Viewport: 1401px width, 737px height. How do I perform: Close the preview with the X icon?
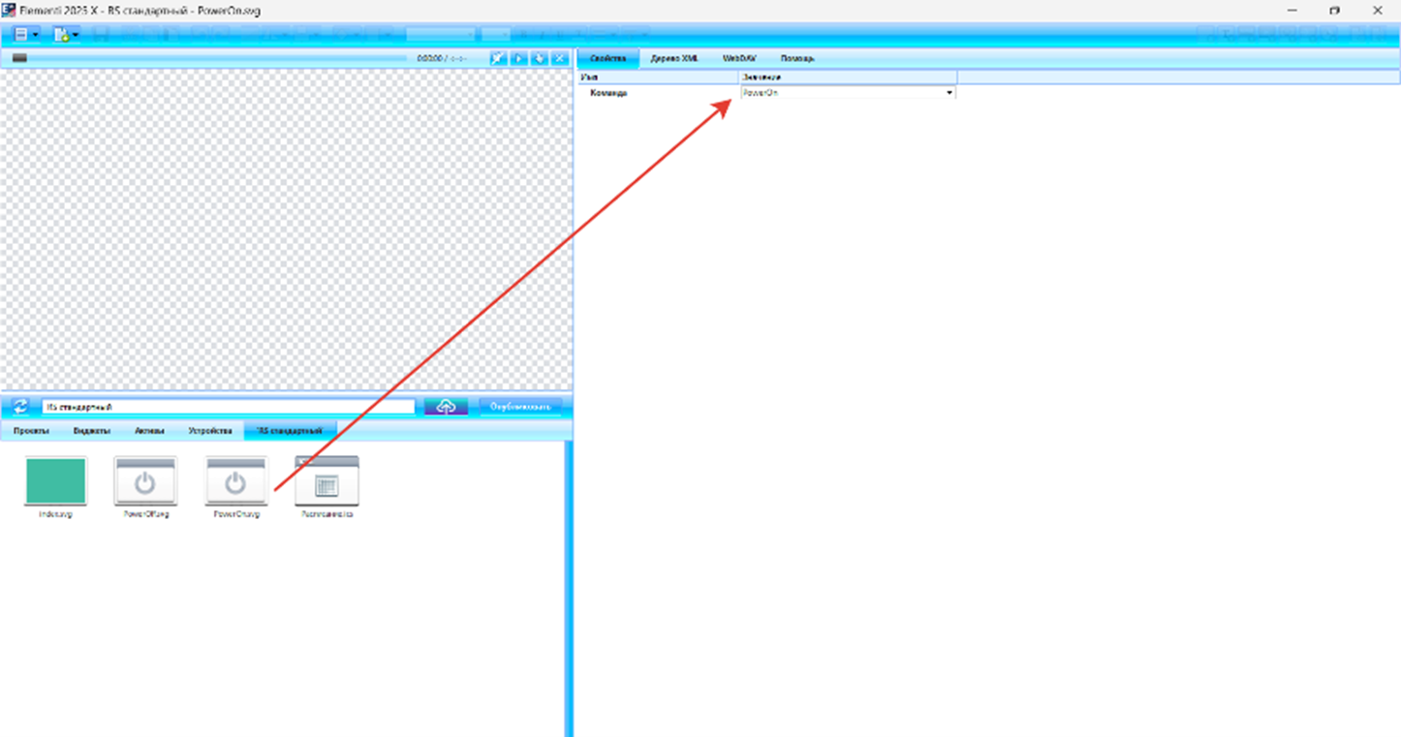560,59
